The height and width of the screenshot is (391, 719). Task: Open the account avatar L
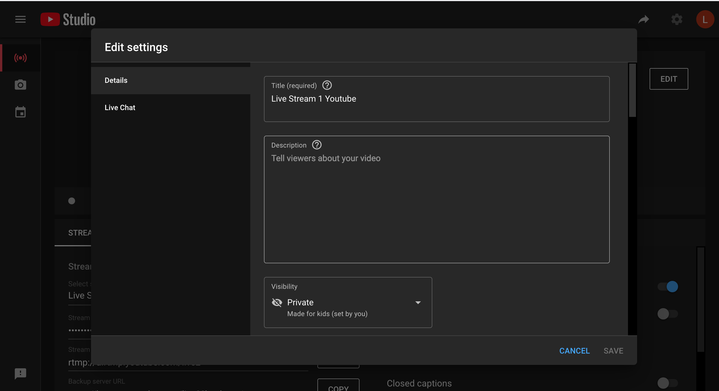point(705,19)
